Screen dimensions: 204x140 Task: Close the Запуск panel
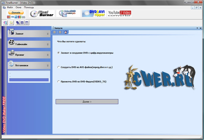[201, 28]
